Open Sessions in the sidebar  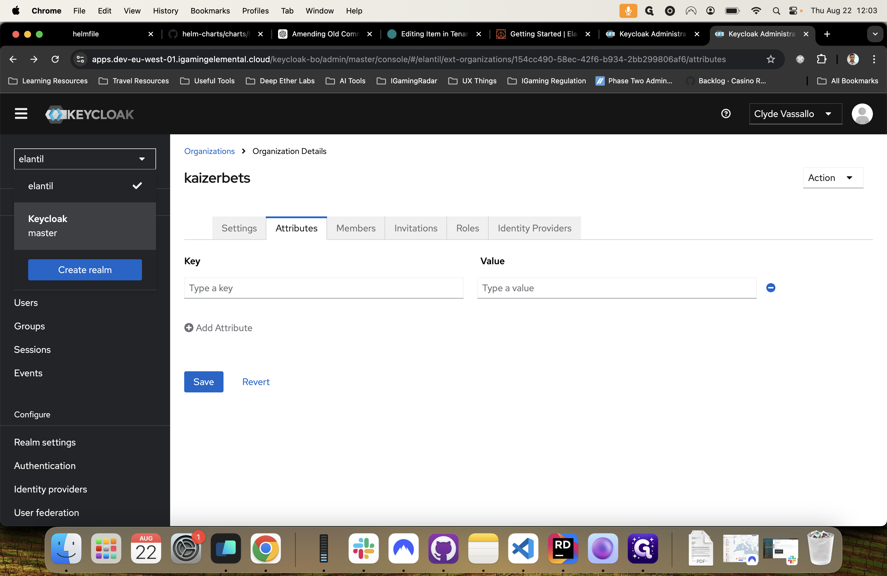[x=33, y=350]
